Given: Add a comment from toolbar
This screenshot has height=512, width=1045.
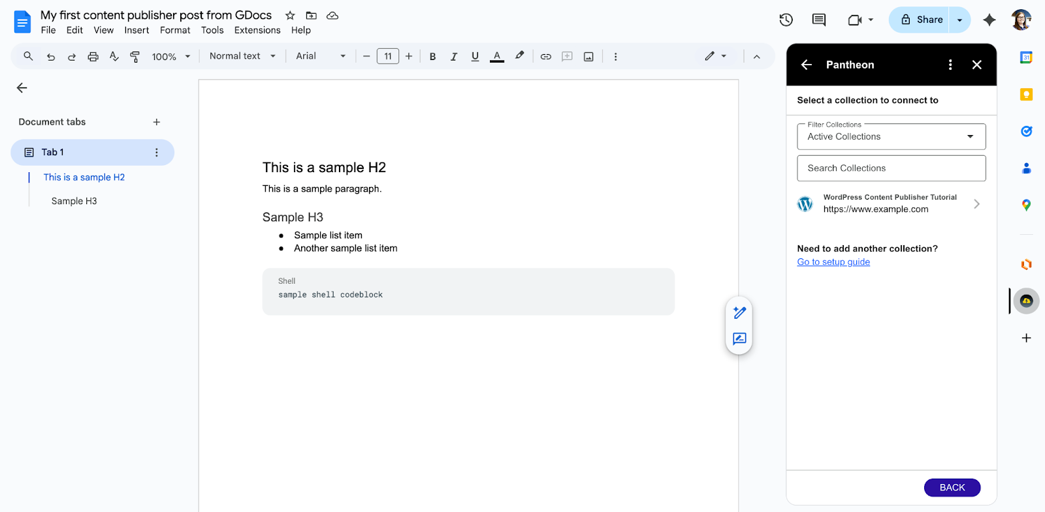Looking at the screenshot, I should tap(568, 57).
